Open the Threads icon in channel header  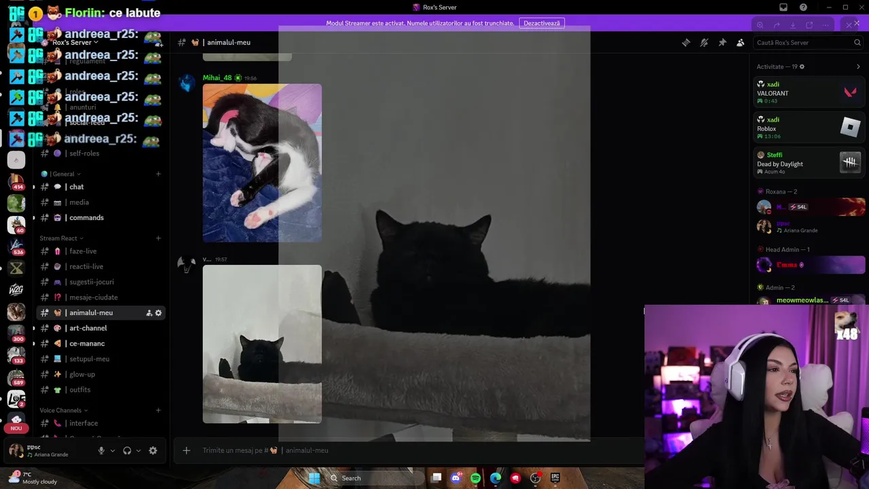[x=686, y=42]
